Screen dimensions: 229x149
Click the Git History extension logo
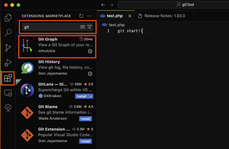coord(27,68)
